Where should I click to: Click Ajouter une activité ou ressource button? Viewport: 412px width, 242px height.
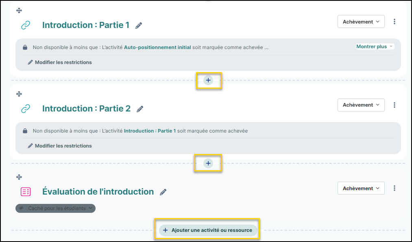pyautogui.click(x=208, y=230)
